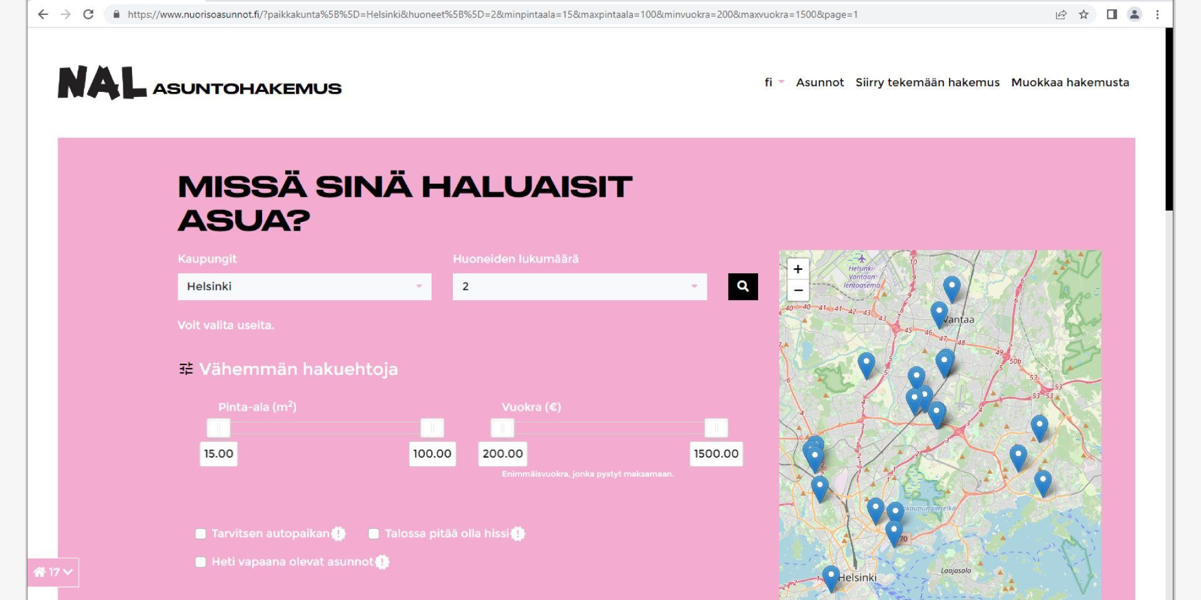Click the NAL Asuntohakemus logo
The image size is (1201, 600).
(200, 83)
